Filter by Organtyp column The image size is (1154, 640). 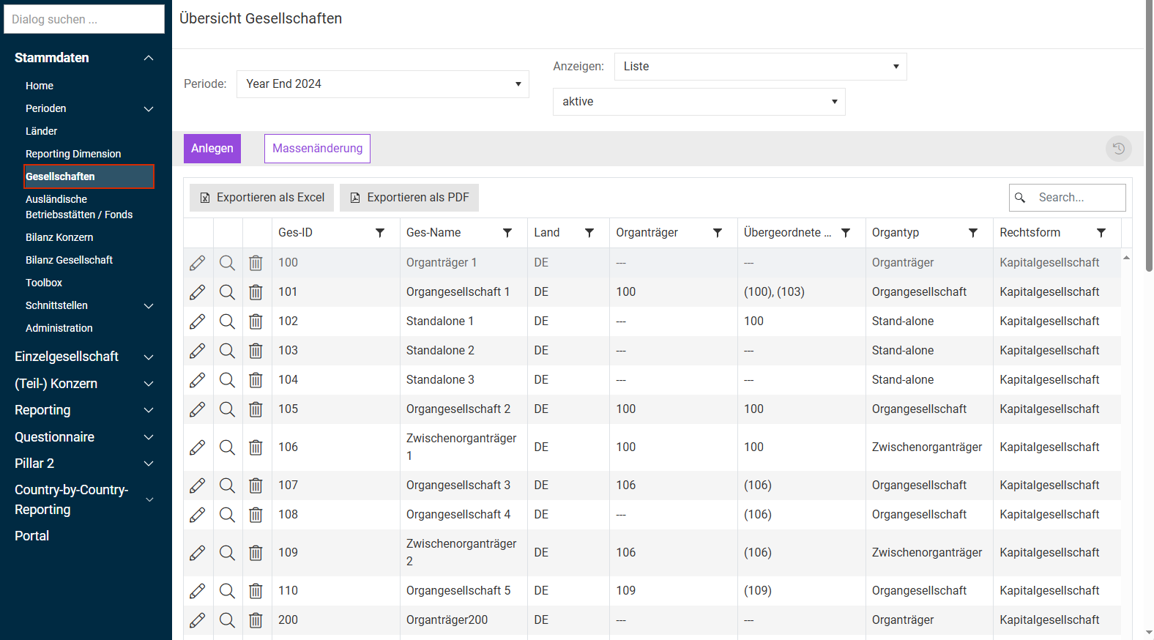coord(973,233)
